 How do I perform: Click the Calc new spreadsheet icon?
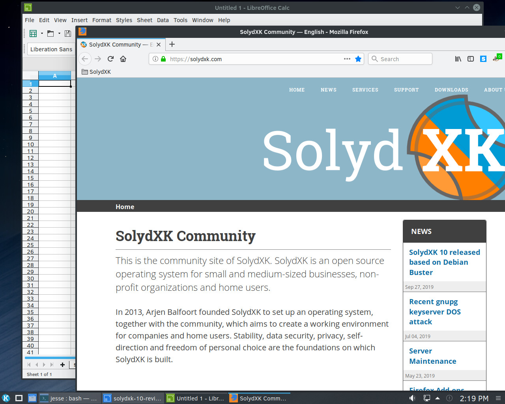click(x=33, y=34)
